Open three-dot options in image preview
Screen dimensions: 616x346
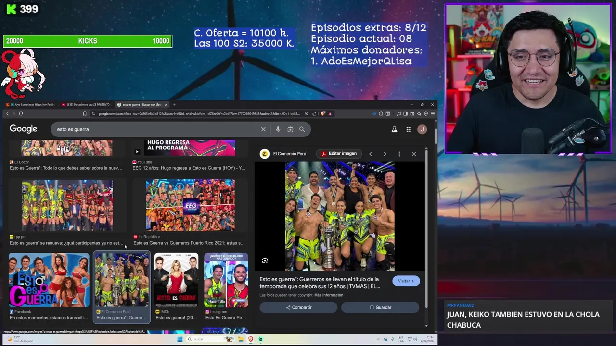pyautogui.click(x=399, y=154)
